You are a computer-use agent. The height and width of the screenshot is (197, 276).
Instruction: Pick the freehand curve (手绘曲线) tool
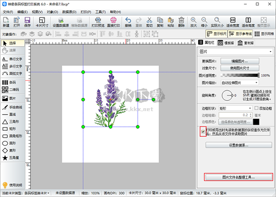click(11, 107)
